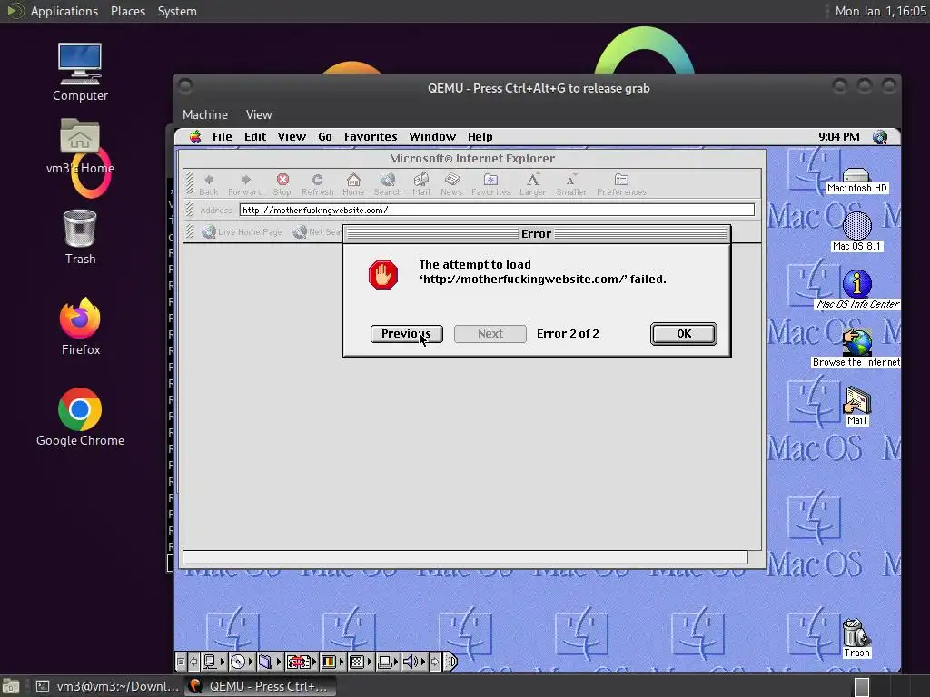Collapse the control strip using its end tab

coord(450,662)
